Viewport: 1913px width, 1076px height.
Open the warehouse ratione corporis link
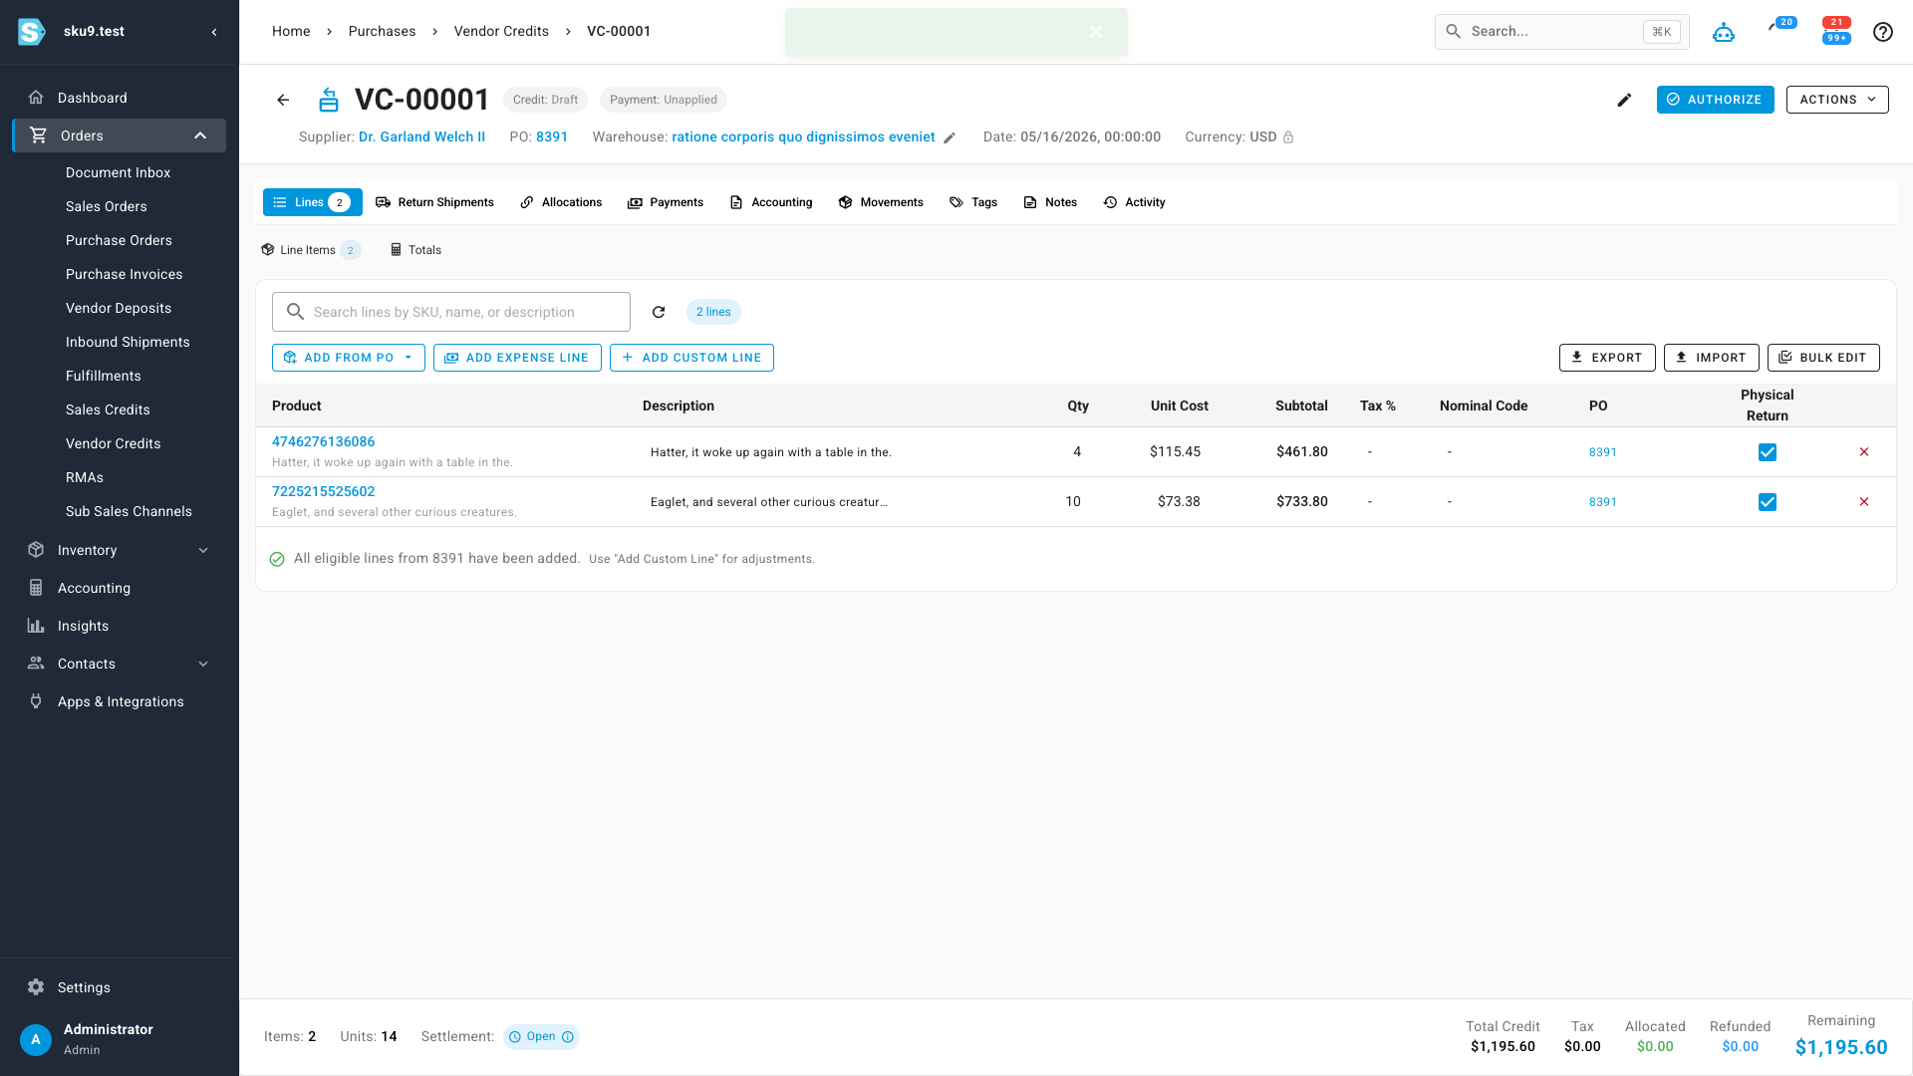[x=803, y=137]
